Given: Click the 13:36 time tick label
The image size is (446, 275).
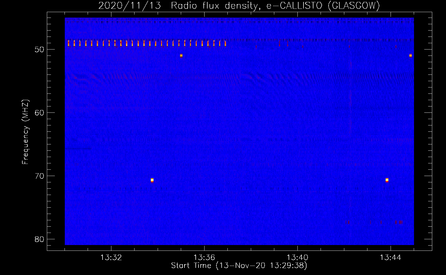Looking at the screenshot, I should point(204,258).
